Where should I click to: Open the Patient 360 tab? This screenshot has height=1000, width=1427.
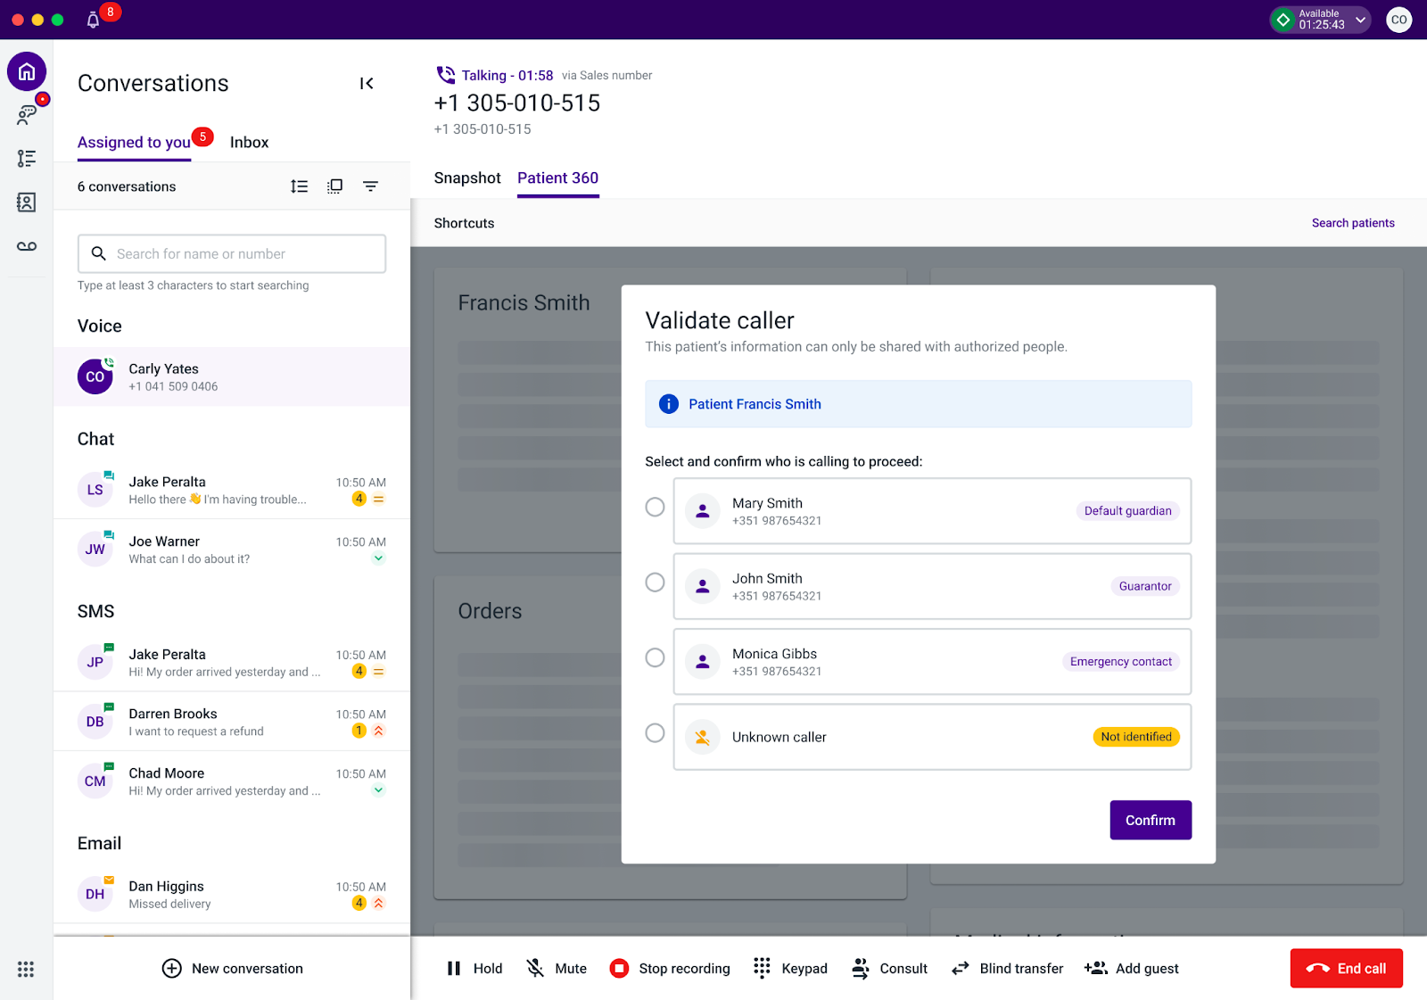557,178
